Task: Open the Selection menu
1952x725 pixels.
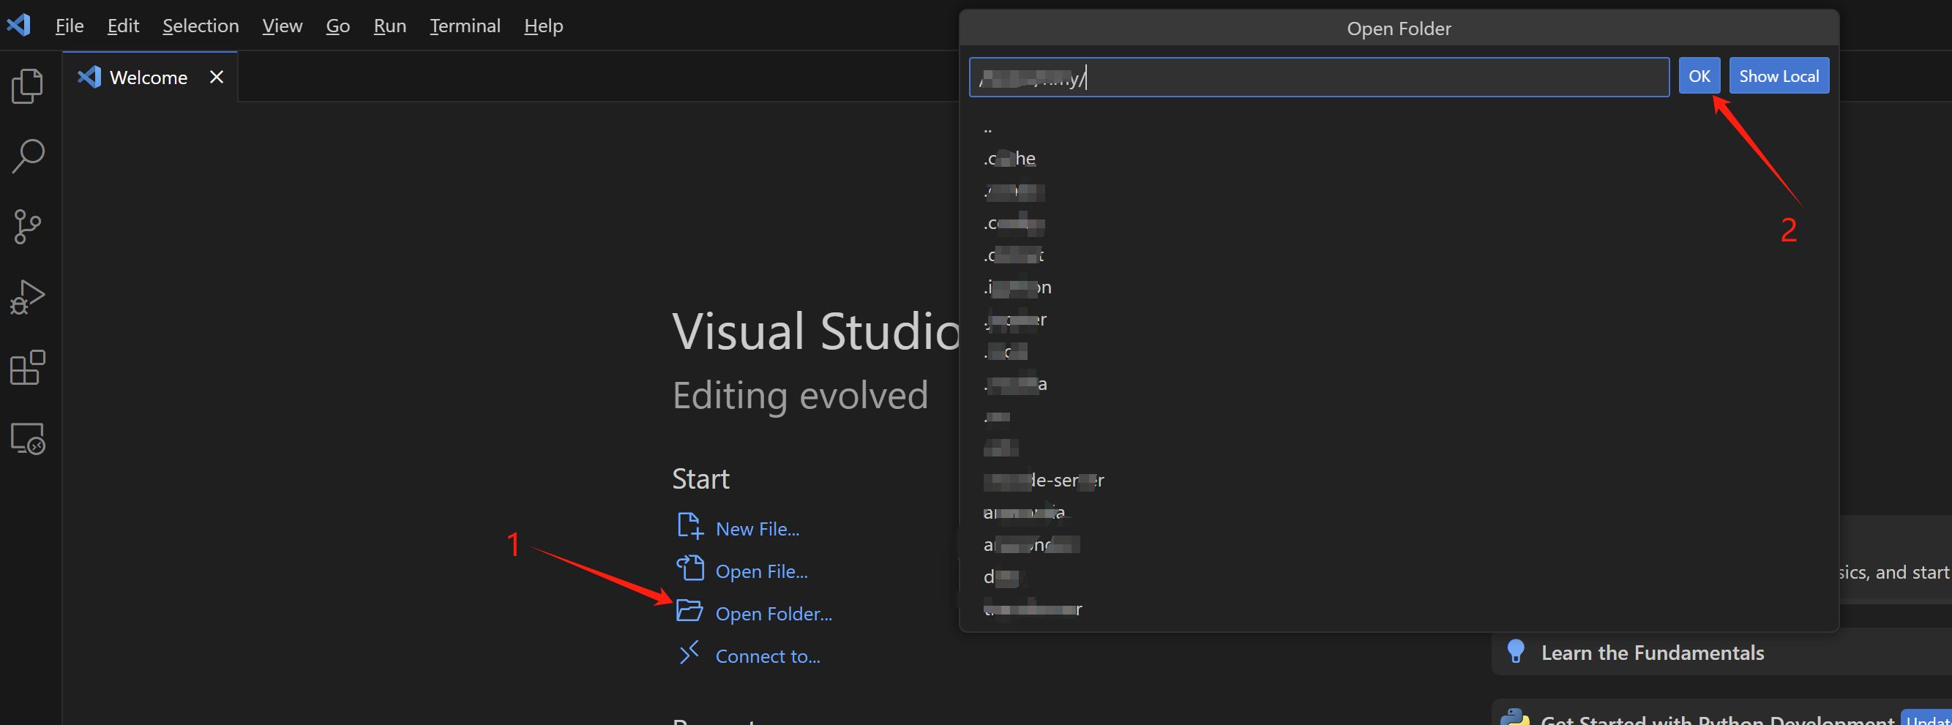Action: 200,26
